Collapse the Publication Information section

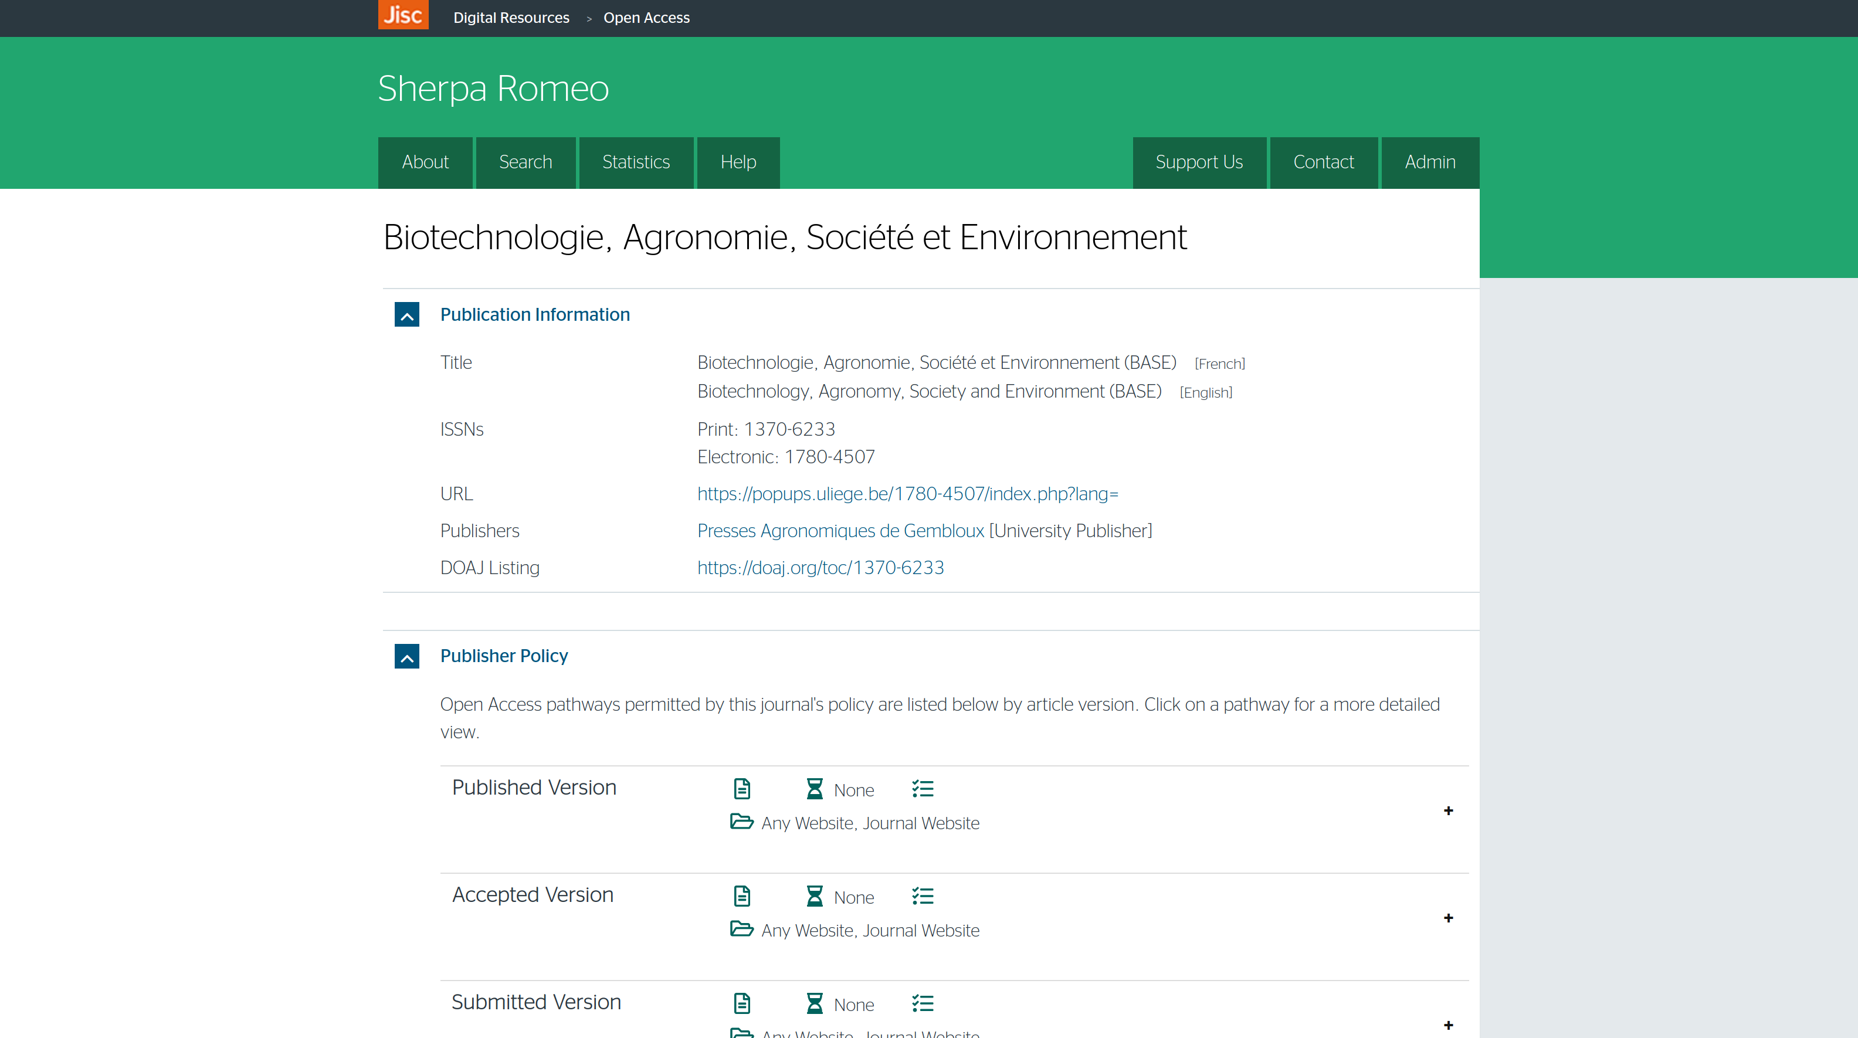(407, 314)
